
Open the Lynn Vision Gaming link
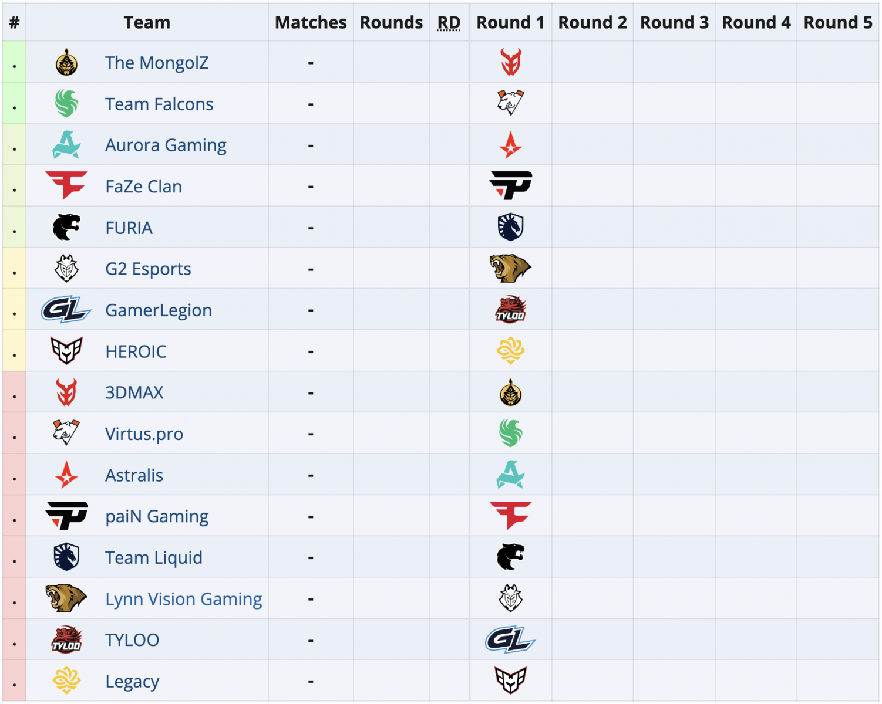click(183, 599)
